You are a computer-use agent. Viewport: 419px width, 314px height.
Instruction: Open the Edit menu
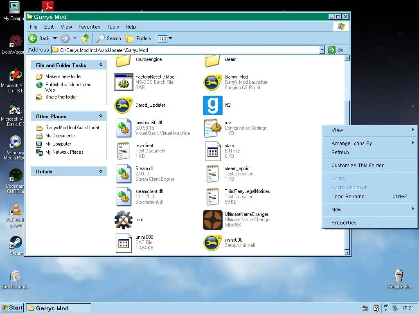pyautogui.click(x=49, y=27)
